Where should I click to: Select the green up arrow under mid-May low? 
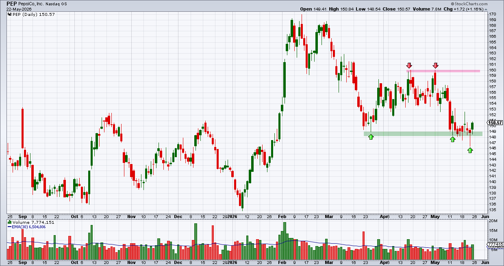(453, 139)
